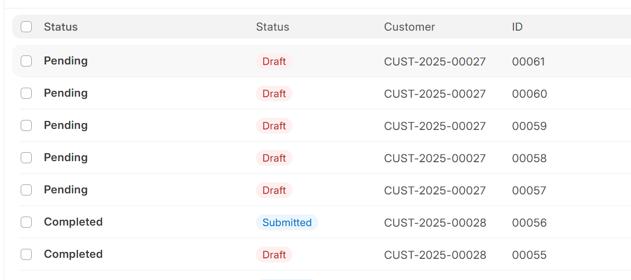Tick the checkbox for record 00055

coord(26,254)
